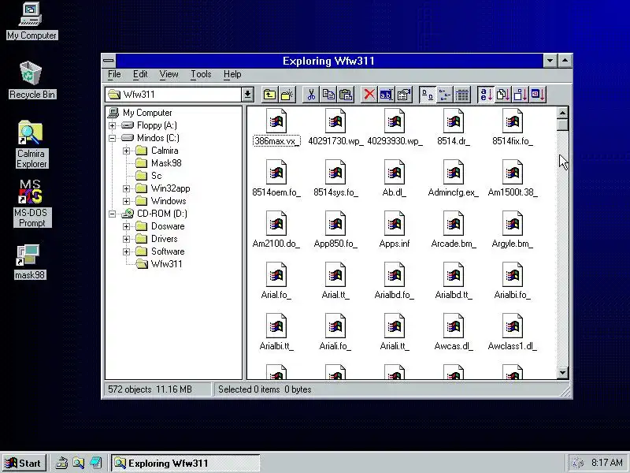Select the My Computer desktop icon
Image resolution: width=630 pixels, height=473 pixels.
(31, 21)
